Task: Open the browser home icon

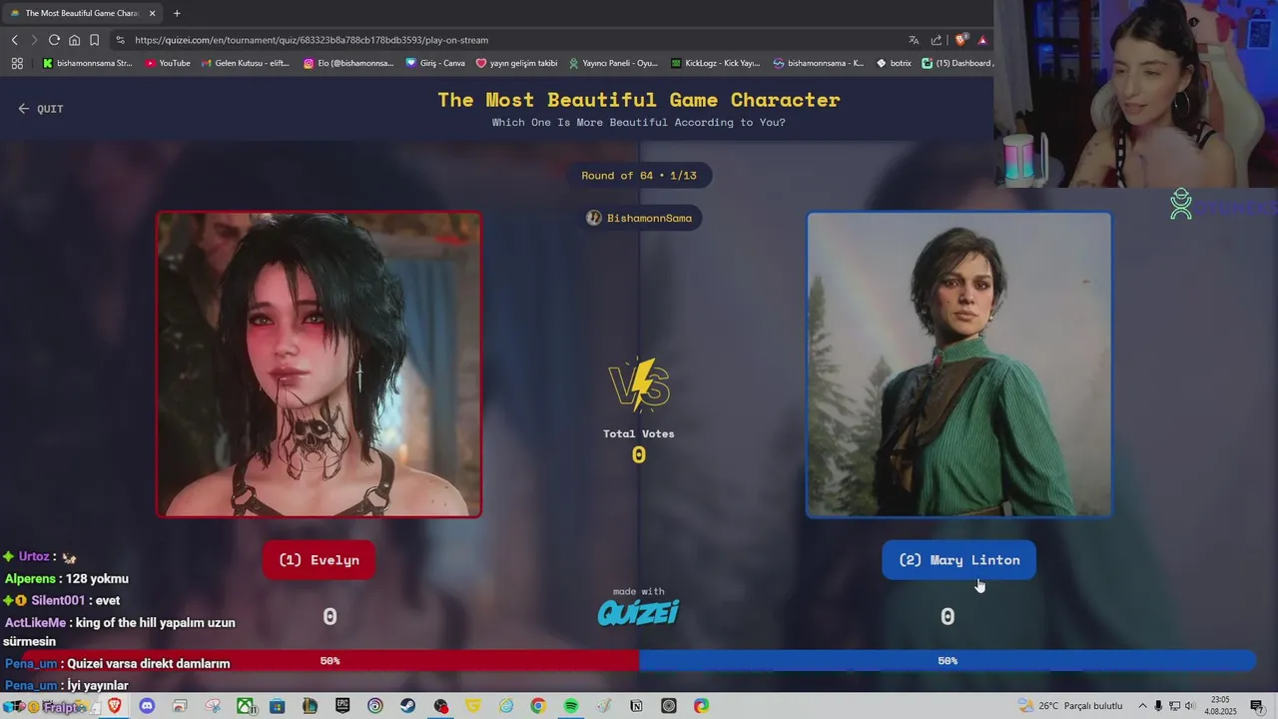Action: pos(74,40)
